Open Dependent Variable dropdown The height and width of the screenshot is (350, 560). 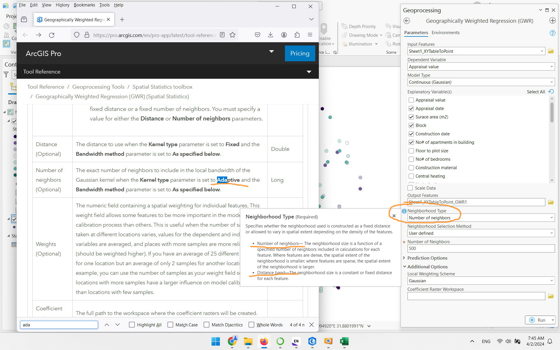pos(551,67)
